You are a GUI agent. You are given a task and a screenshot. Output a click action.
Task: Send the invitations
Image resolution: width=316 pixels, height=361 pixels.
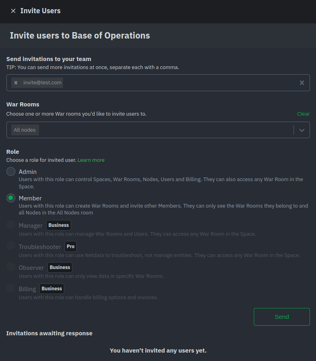click(282, 317)
